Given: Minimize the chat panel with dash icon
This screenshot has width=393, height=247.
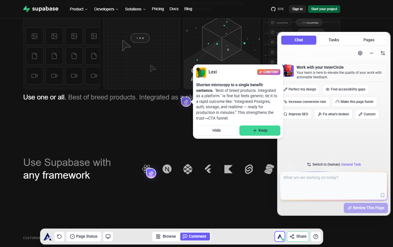Looking at the screenshot, I should (371, 53).
